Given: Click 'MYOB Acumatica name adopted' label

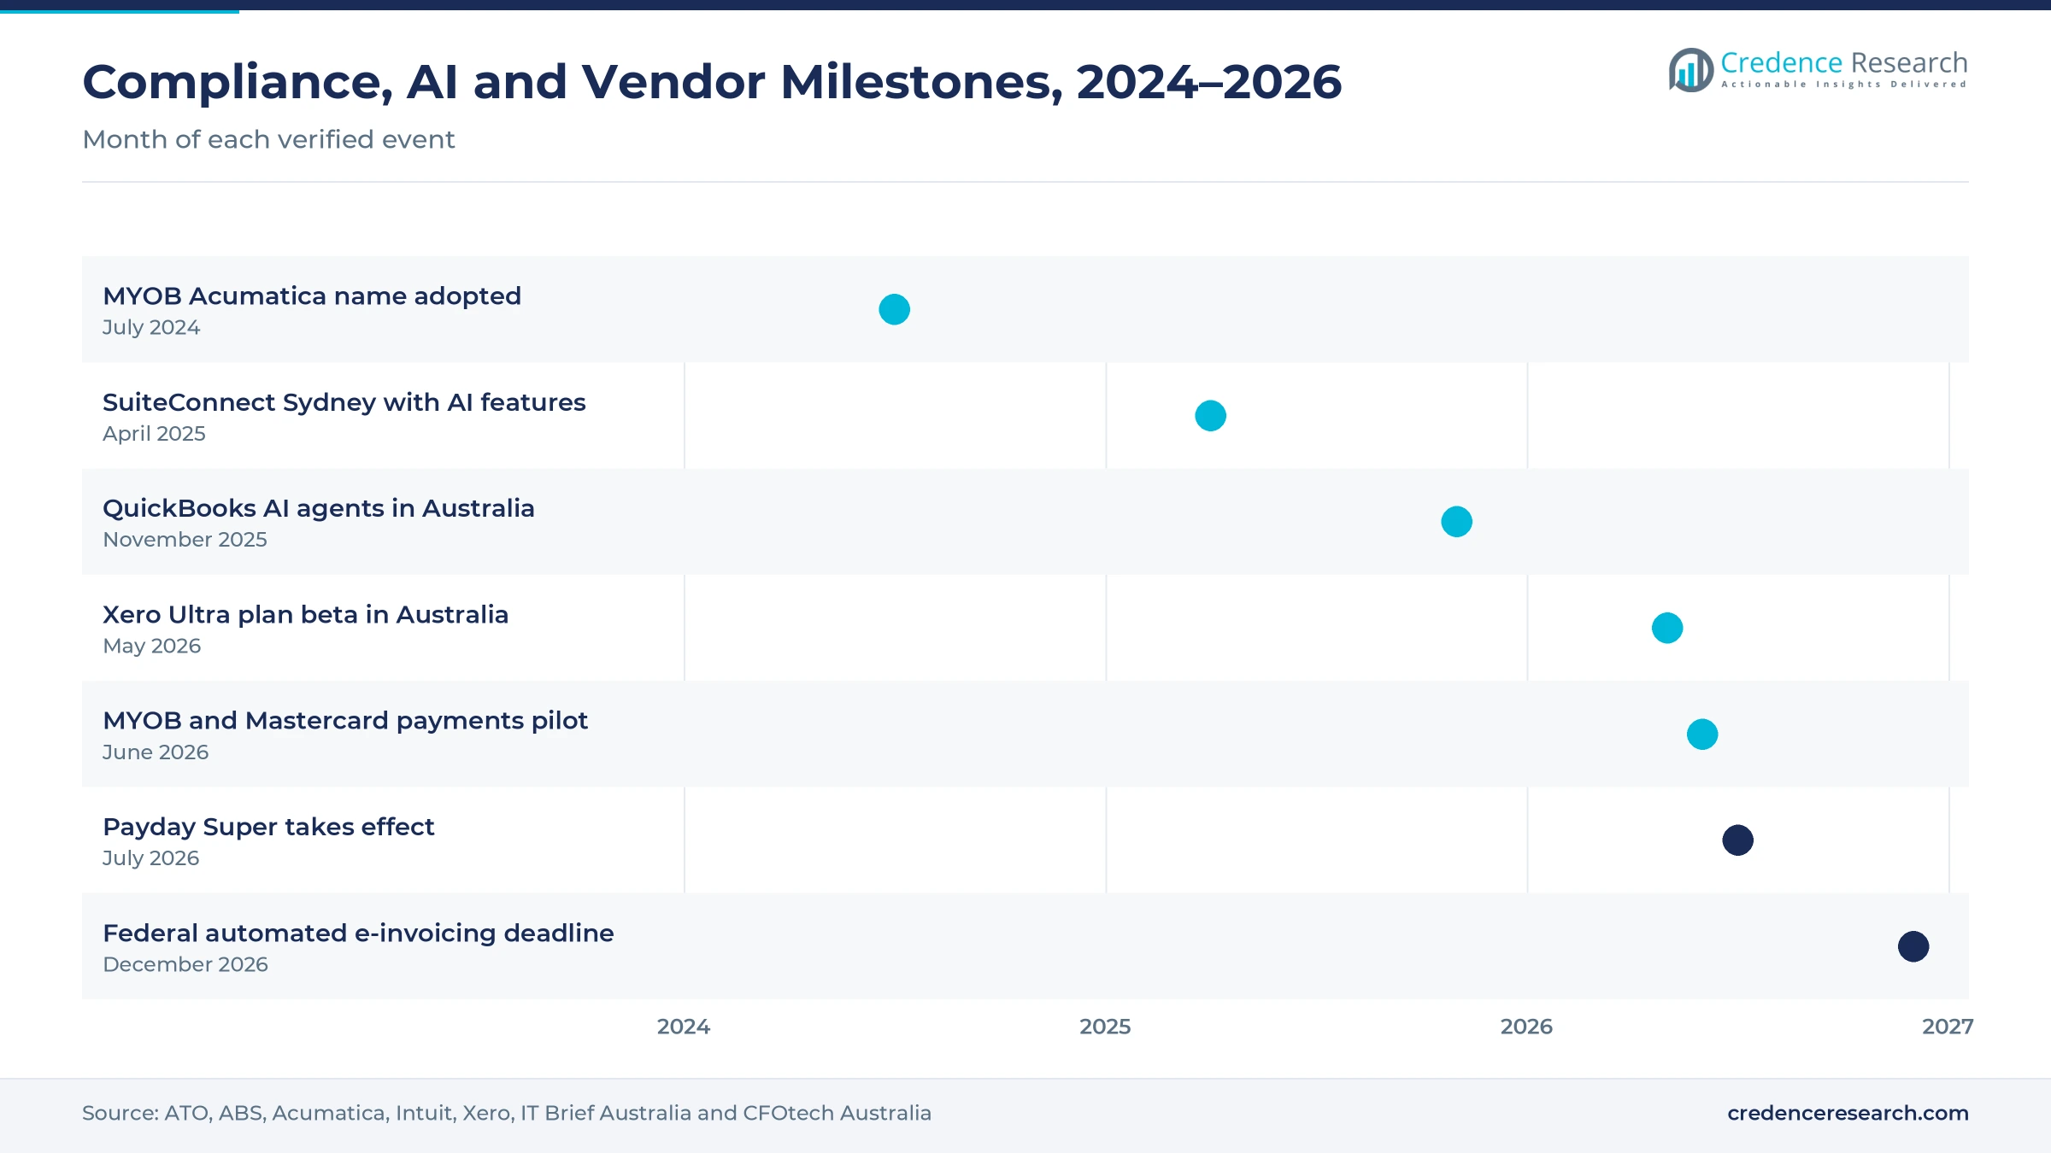Looking at the screenshot, I should (312, 296).
